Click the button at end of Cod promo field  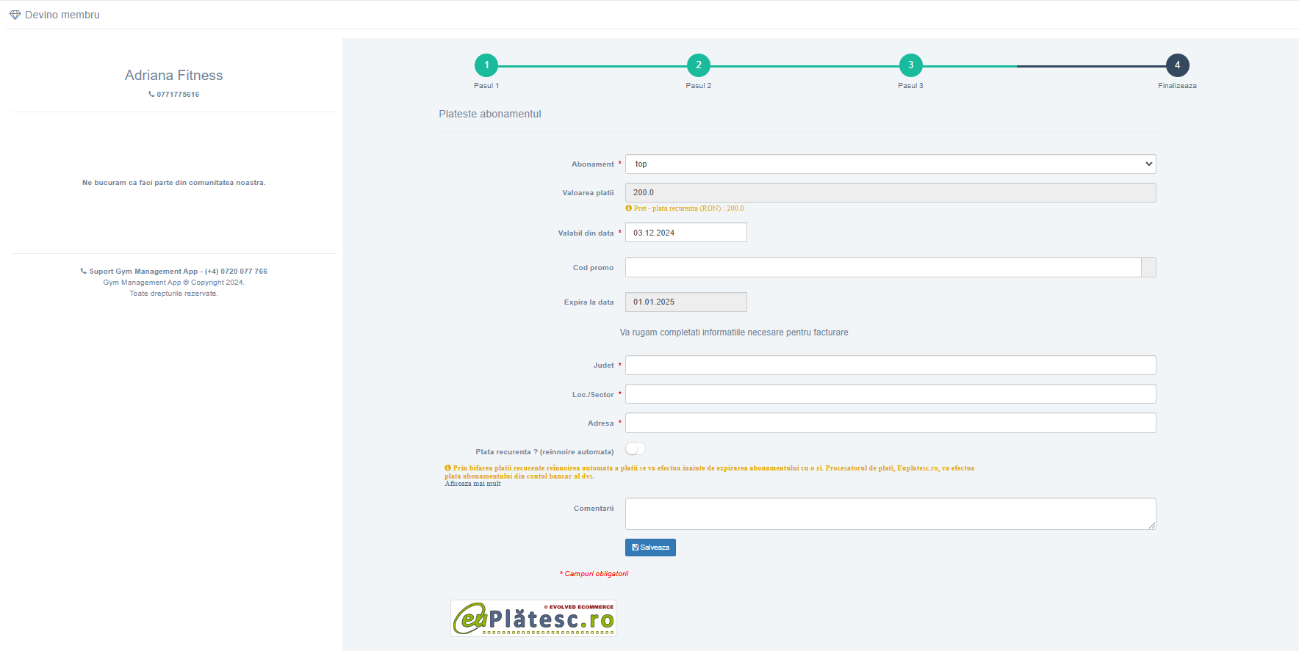pyautogui.click(x=1148, y=267)
